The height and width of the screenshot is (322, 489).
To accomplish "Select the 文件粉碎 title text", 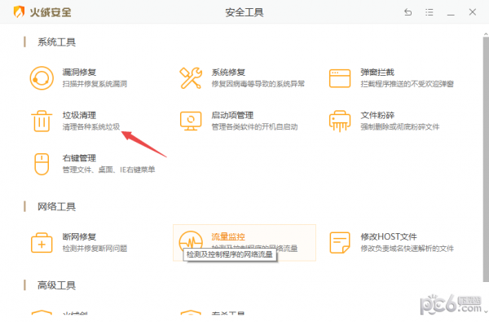I will 377,116.
